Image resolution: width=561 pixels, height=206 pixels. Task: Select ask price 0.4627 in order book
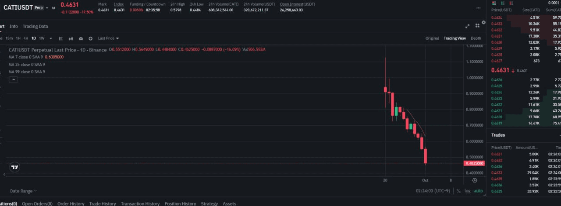click(497, 61)
